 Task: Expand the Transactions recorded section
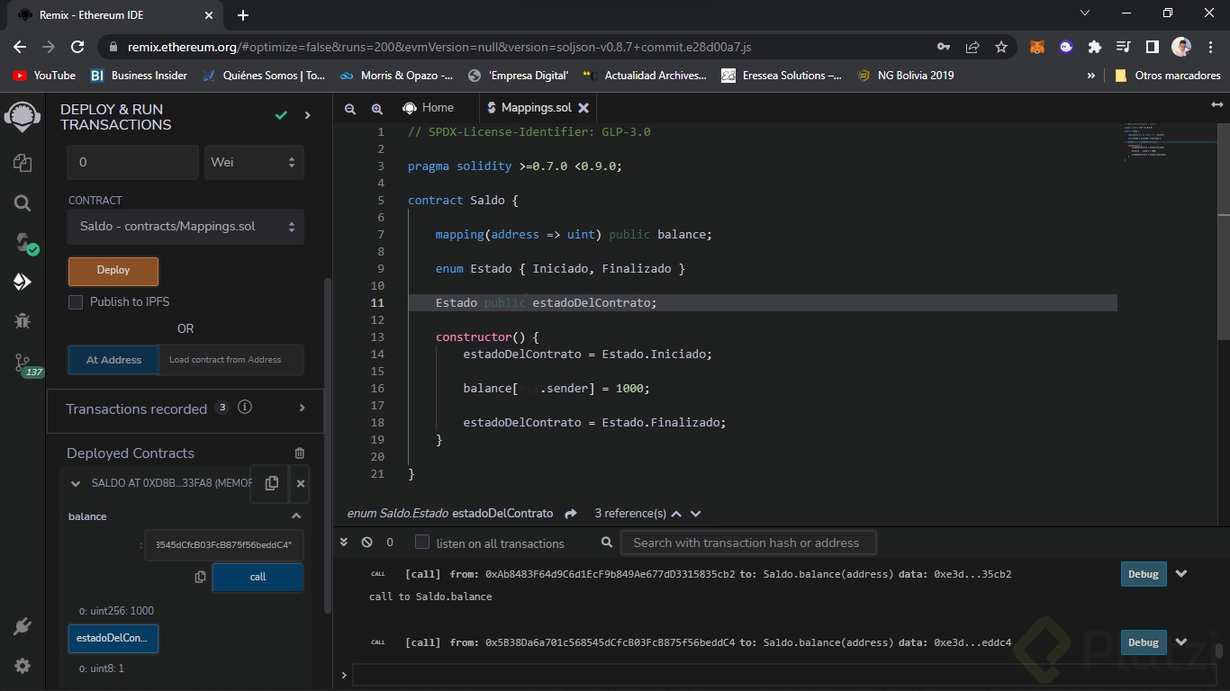302,408
